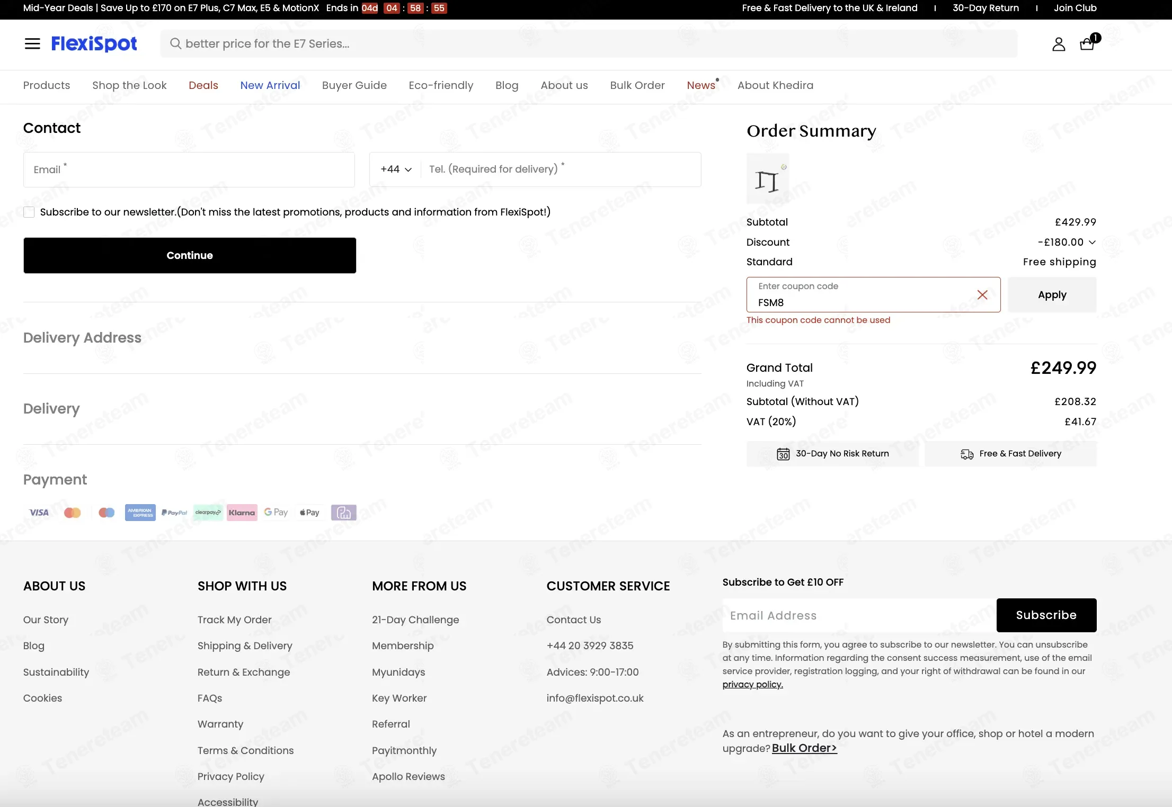Open the privacy policy link
Image resolution: width=1172 pixels, height=807 pixels.
tap(752, 684)
